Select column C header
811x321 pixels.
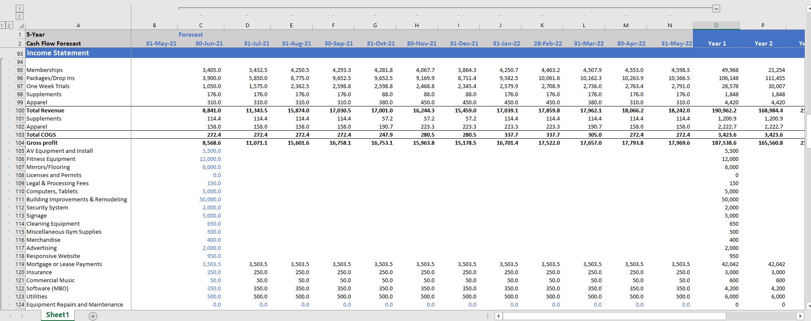(201, 26)
